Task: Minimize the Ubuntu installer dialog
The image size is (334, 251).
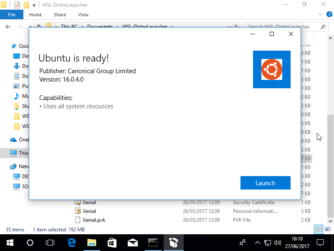Action: (253, 34)
